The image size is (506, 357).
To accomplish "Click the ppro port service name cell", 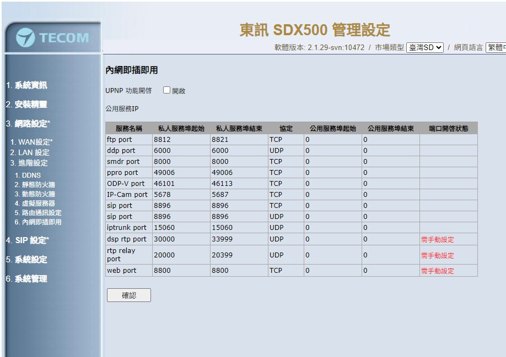I will click(x=129, y=173).
